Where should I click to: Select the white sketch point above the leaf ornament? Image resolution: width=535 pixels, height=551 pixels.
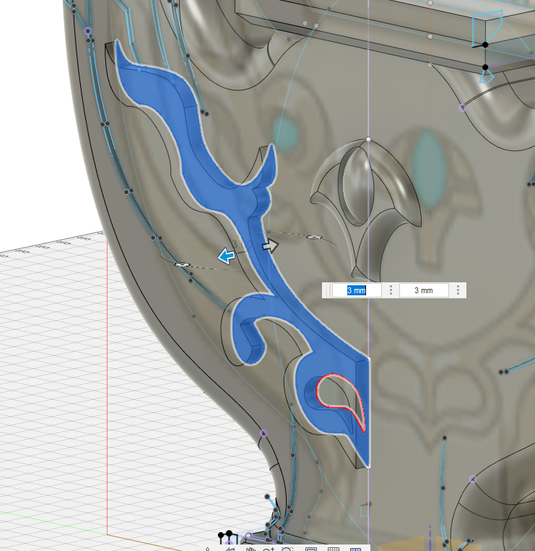pos(368,139)
